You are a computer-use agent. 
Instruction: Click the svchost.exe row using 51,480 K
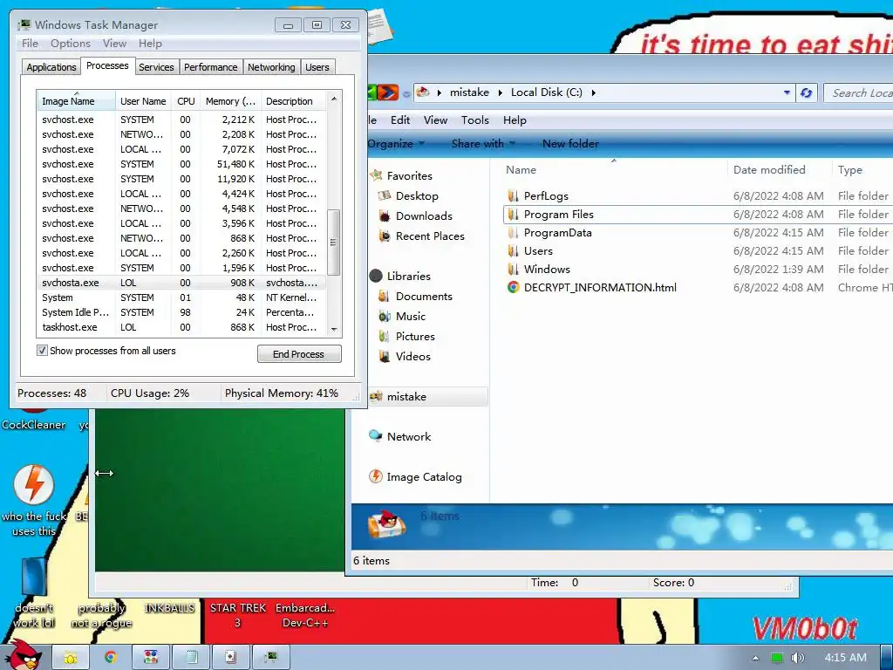181,164
